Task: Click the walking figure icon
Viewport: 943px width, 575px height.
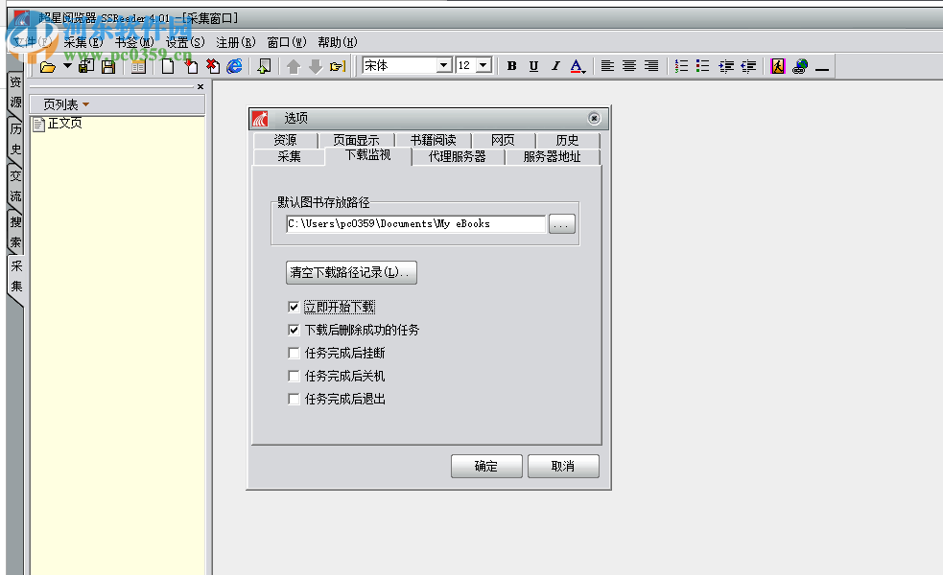Action: 778,66
